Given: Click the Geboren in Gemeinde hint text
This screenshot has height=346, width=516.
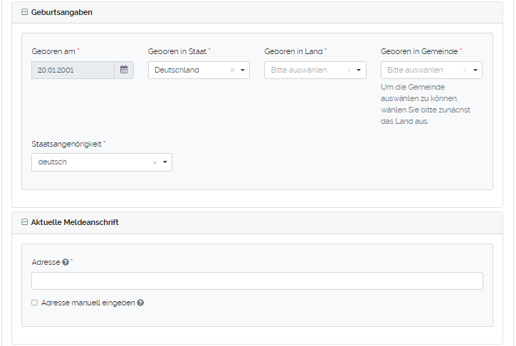Looking at the screenshot, I should (425, 104).
